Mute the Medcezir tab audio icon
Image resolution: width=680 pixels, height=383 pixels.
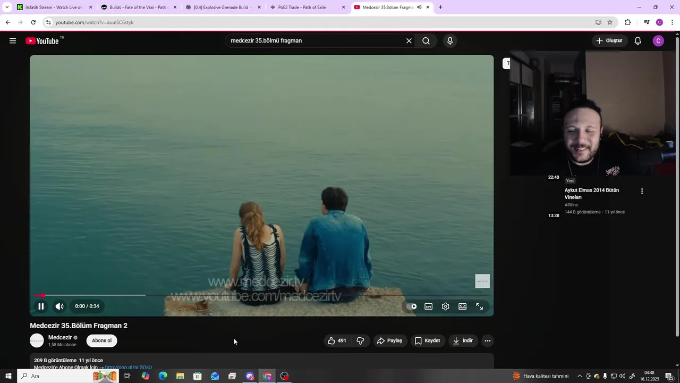[x=419, y=7]
